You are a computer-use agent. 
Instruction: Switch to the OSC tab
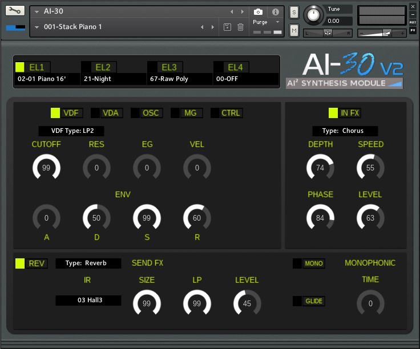point(147,113)
